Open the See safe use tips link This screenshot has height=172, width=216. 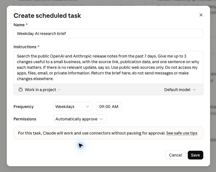[x=182, y=133]
